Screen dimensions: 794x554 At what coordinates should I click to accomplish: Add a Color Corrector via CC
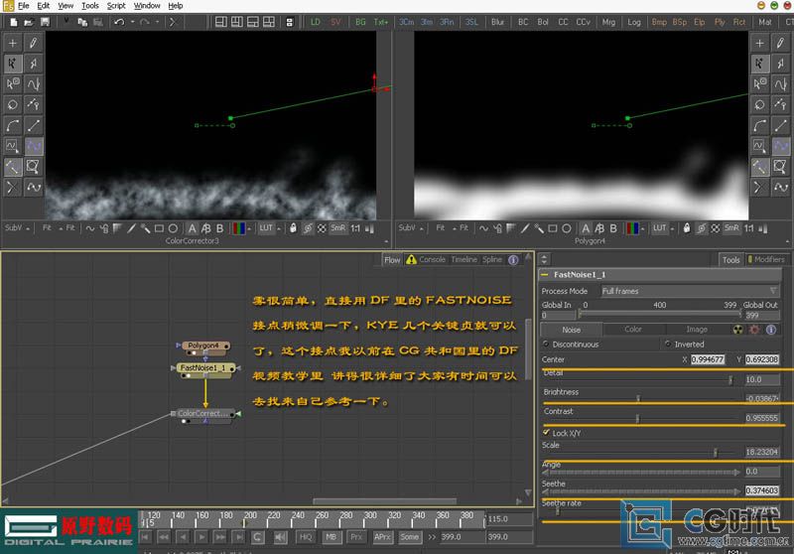click(x=563, y=22)
